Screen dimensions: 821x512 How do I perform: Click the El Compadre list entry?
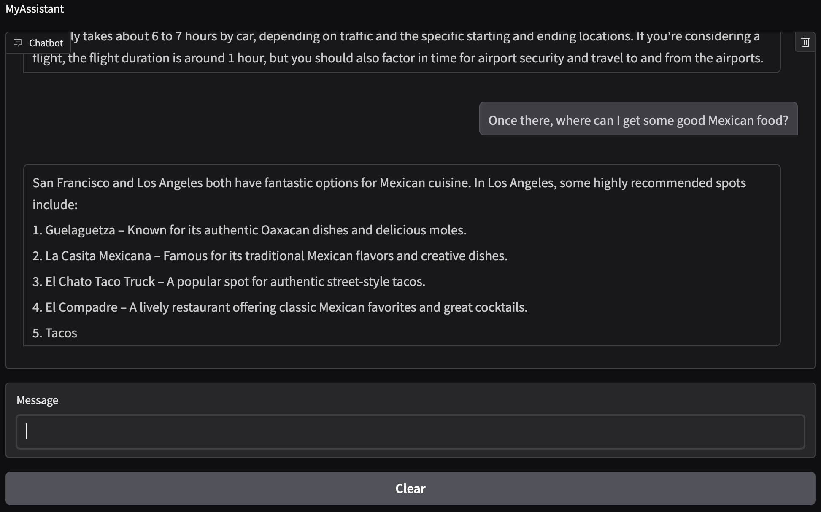tap(280, 307)
